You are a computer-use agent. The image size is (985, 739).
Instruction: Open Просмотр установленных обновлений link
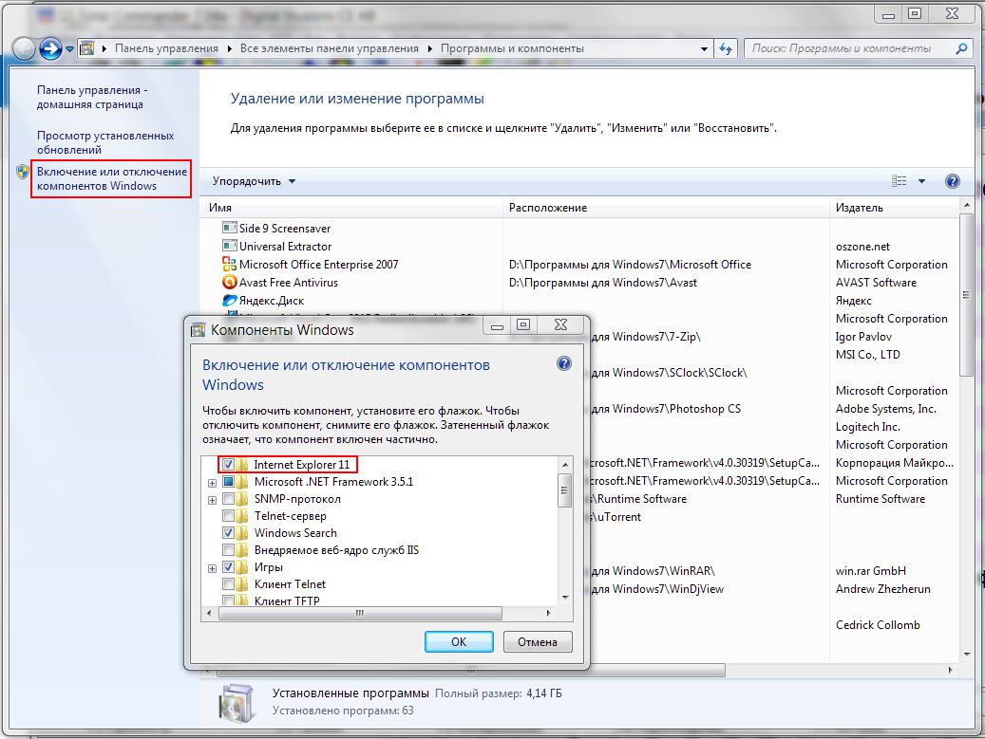tap(104, 142)
